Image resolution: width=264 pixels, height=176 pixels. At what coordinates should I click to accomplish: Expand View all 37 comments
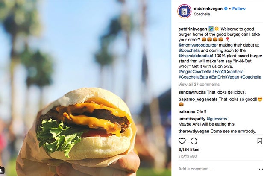[199, 85]
